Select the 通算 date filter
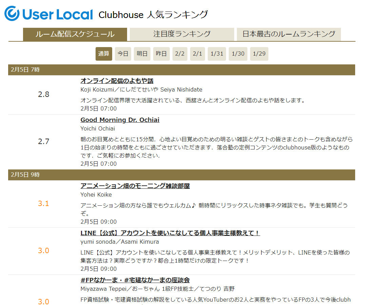Image resolution: width=366 pixels, height=305 pixels. [104, 54]
